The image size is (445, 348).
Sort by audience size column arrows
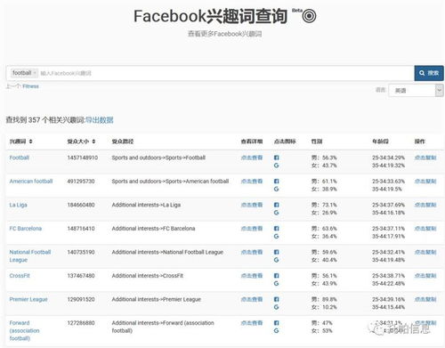pyautogui.click(x=93, y=142)
